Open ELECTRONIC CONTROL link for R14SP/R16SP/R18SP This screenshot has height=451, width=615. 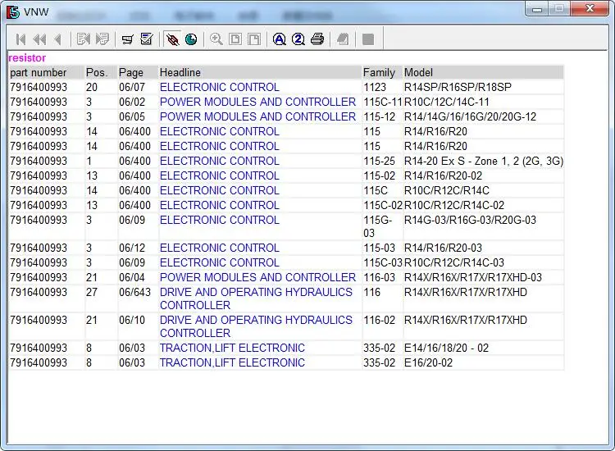coord(219,87)
